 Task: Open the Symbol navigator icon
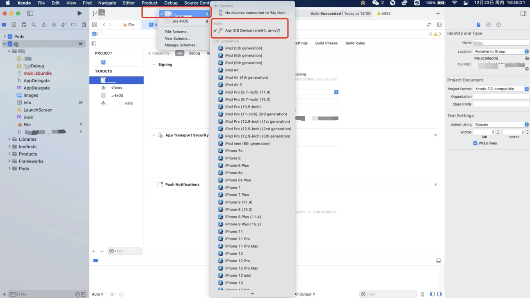[x=24, y=25]
